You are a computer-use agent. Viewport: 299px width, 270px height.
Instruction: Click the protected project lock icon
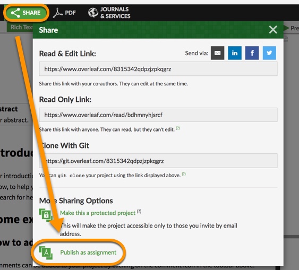(46, 215)
